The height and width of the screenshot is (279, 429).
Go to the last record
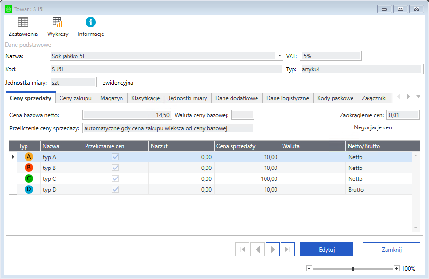click(288, 249)
